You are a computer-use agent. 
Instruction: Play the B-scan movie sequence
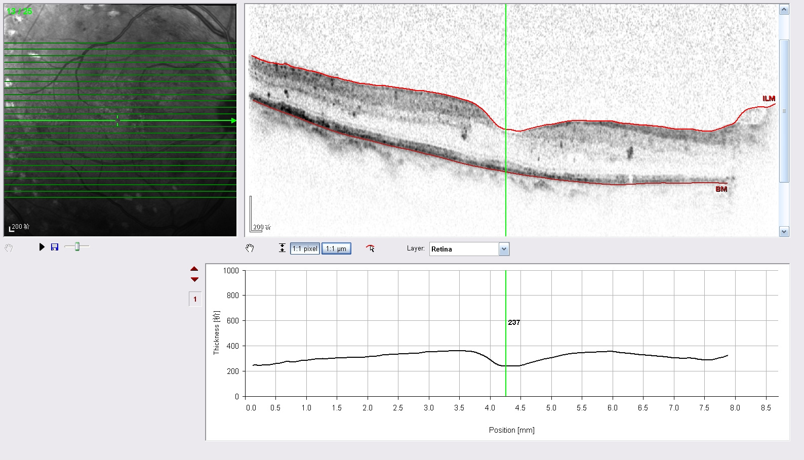point(42,247)
